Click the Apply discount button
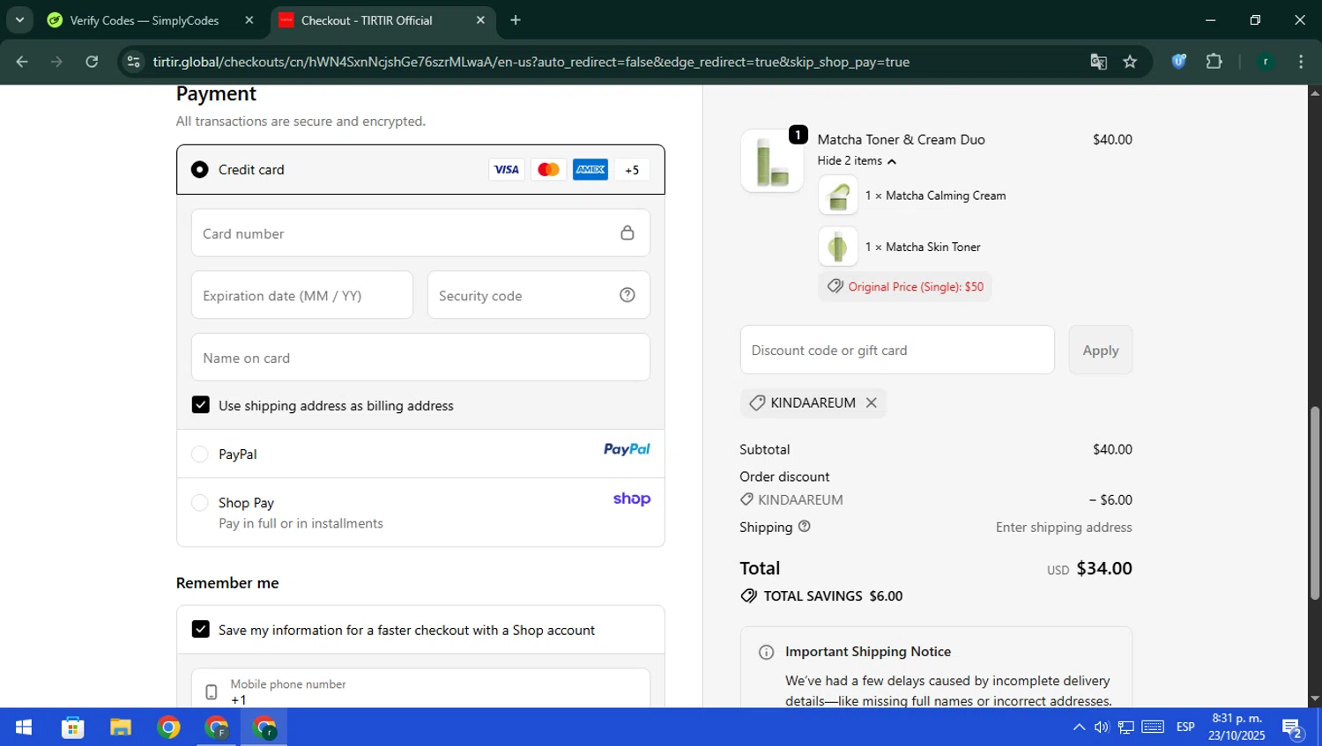 pos(1101,350)
